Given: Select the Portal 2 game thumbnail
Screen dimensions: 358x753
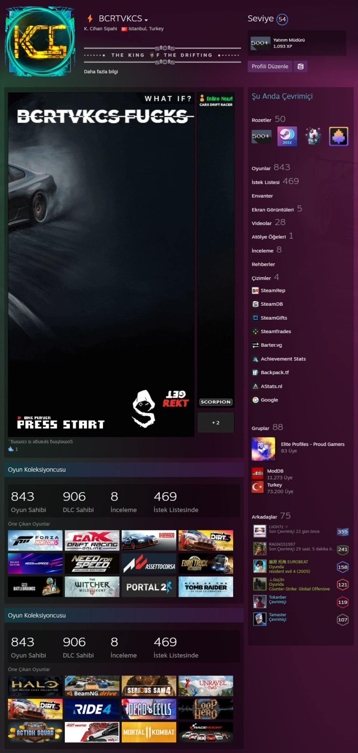Looking at the screenshot, I should (x=149, y=587).
